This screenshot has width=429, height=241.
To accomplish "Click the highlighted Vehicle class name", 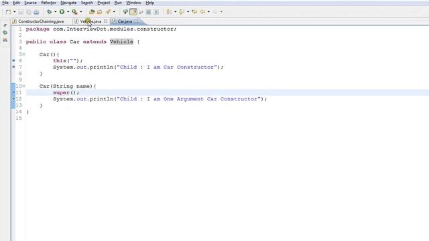I will (121, 42).
